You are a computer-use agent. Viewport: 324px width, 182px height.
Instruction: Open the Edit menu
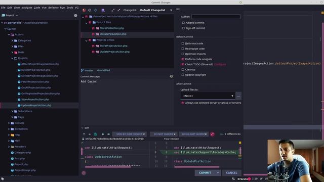pos(10,8)
